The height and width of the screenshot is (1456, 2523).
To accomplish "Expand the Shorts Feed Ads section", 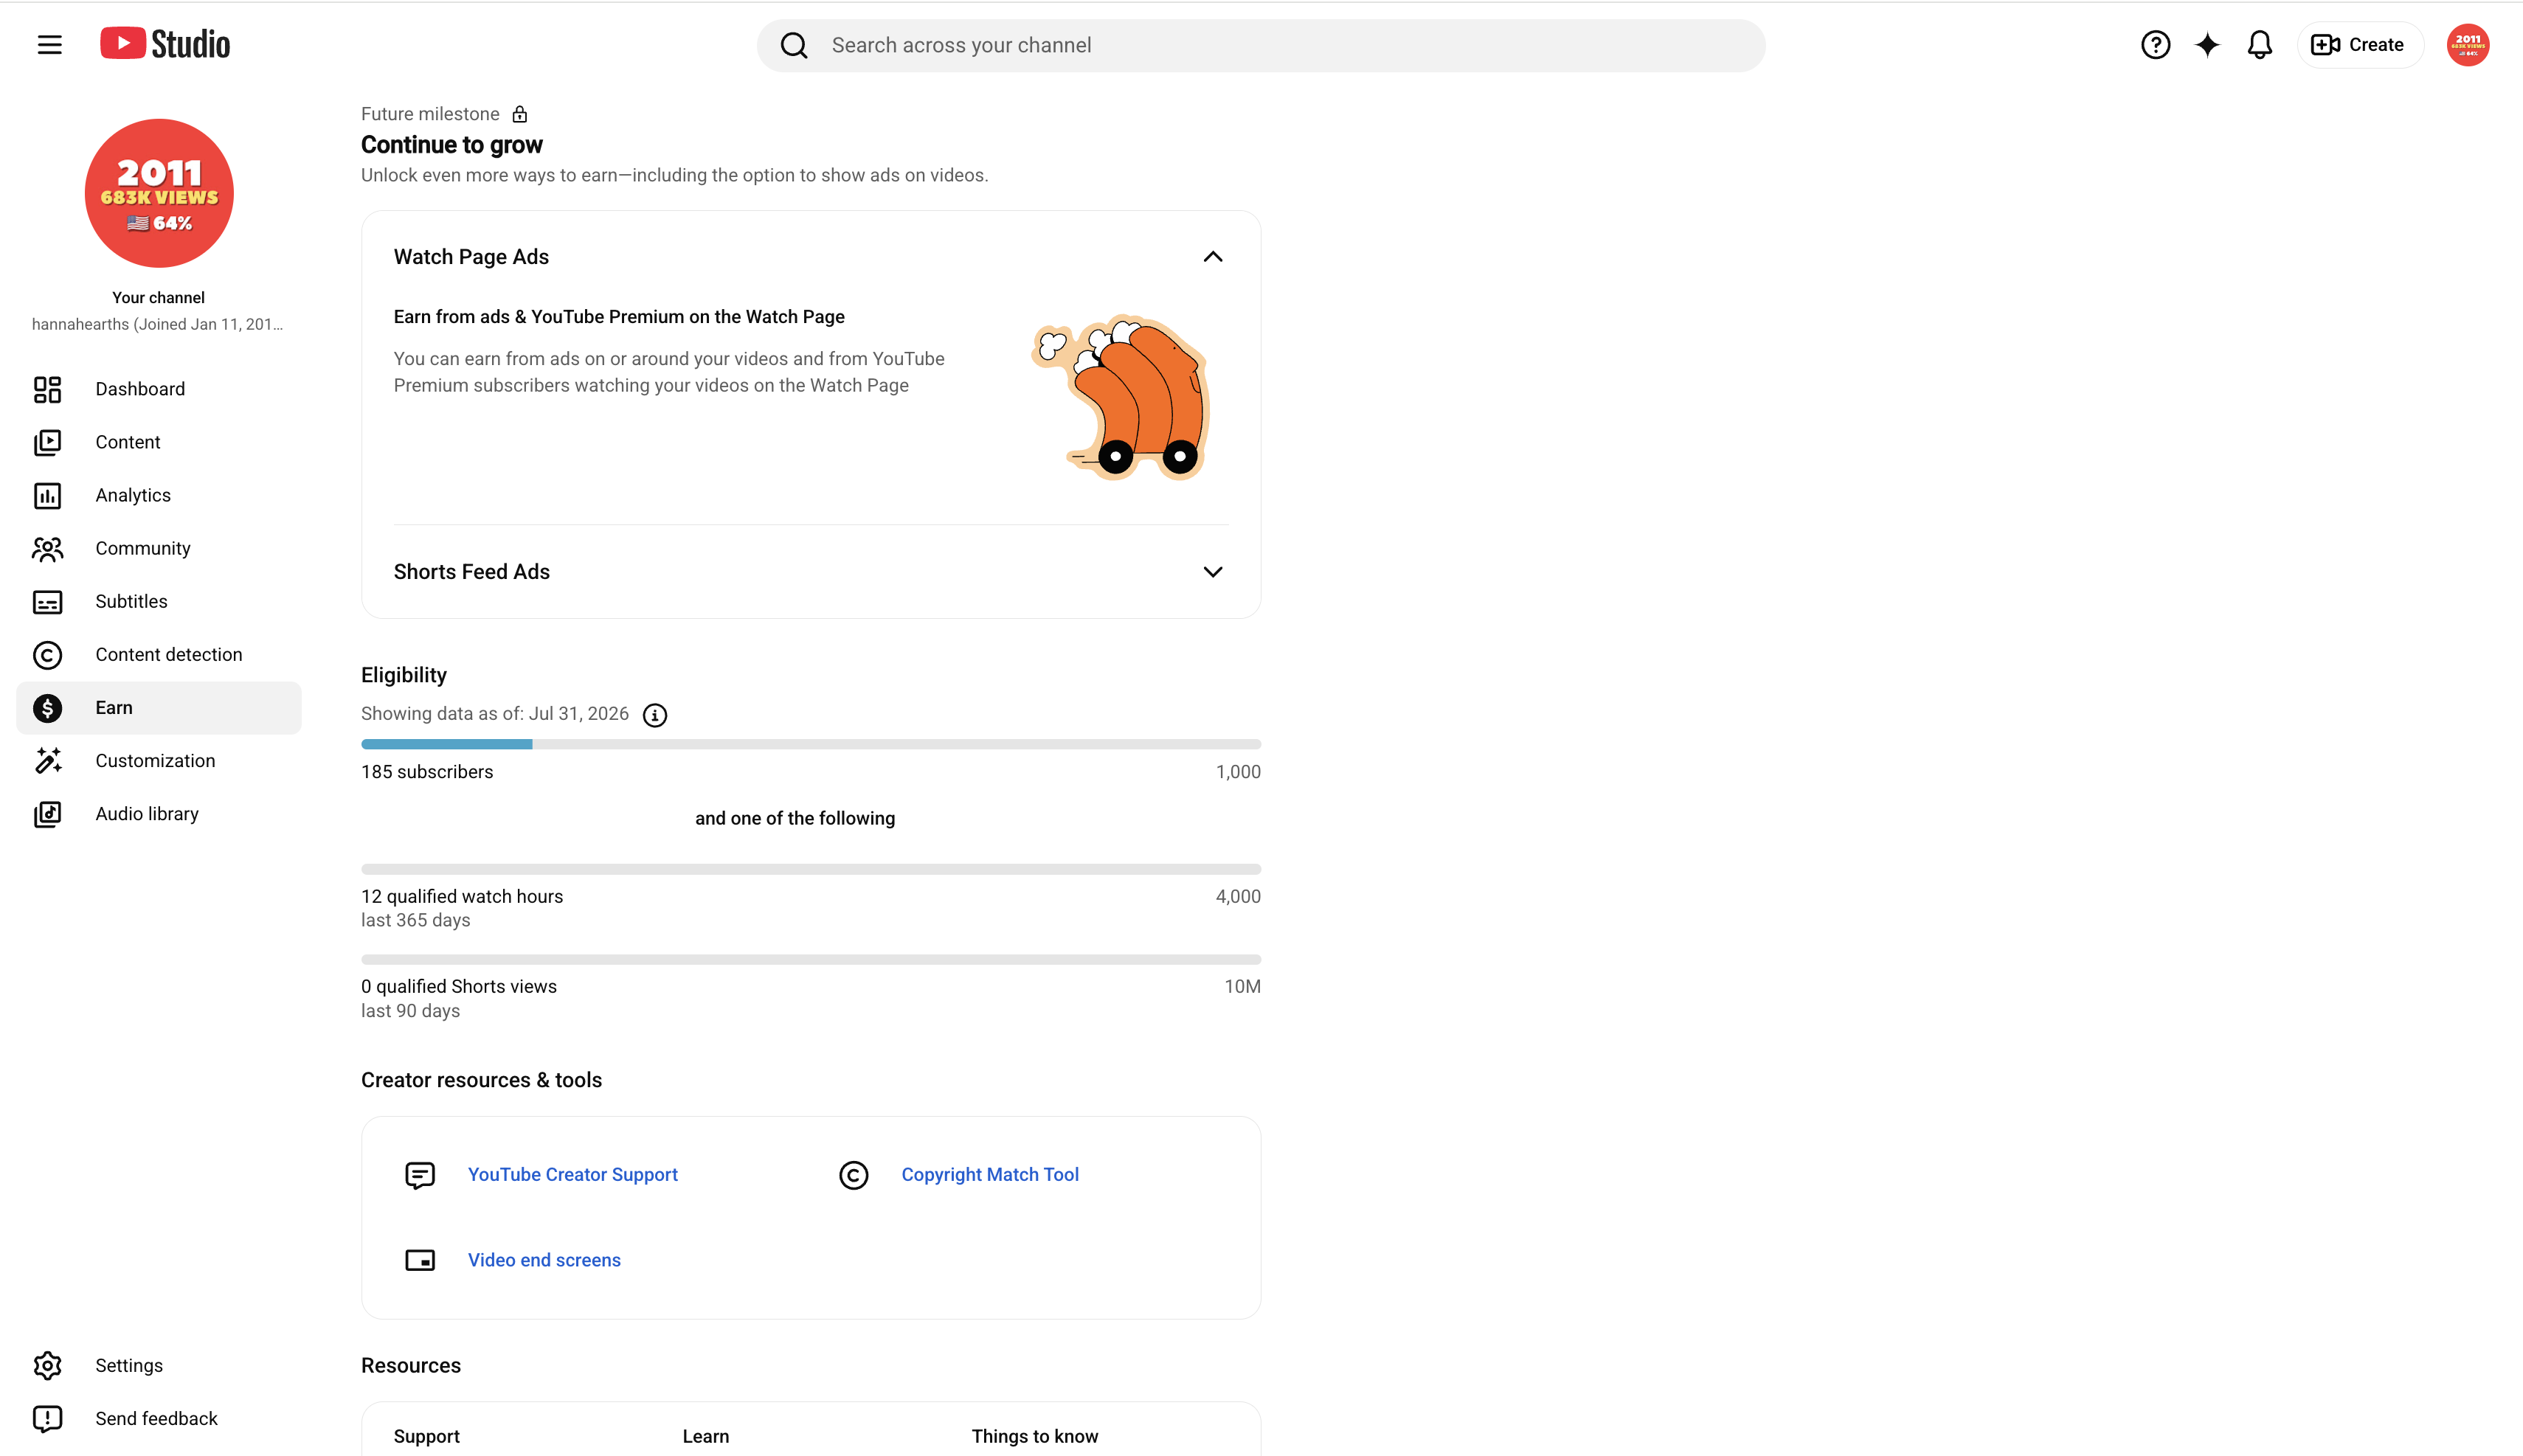I will click(x=1212, y=572).
